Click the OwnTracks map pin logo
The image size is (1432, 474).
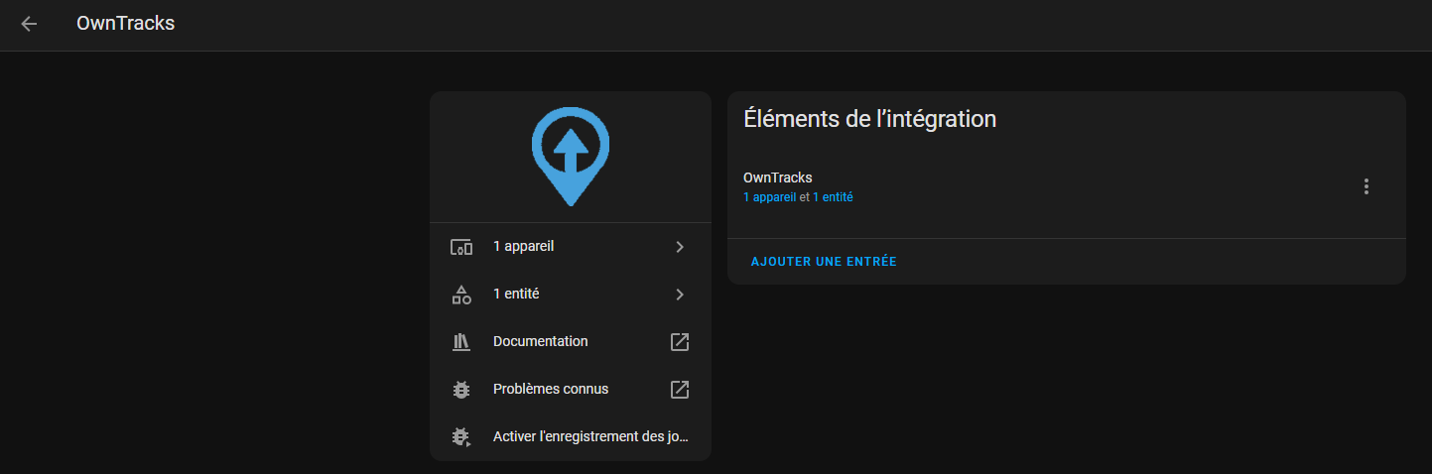tap(570, 157)
